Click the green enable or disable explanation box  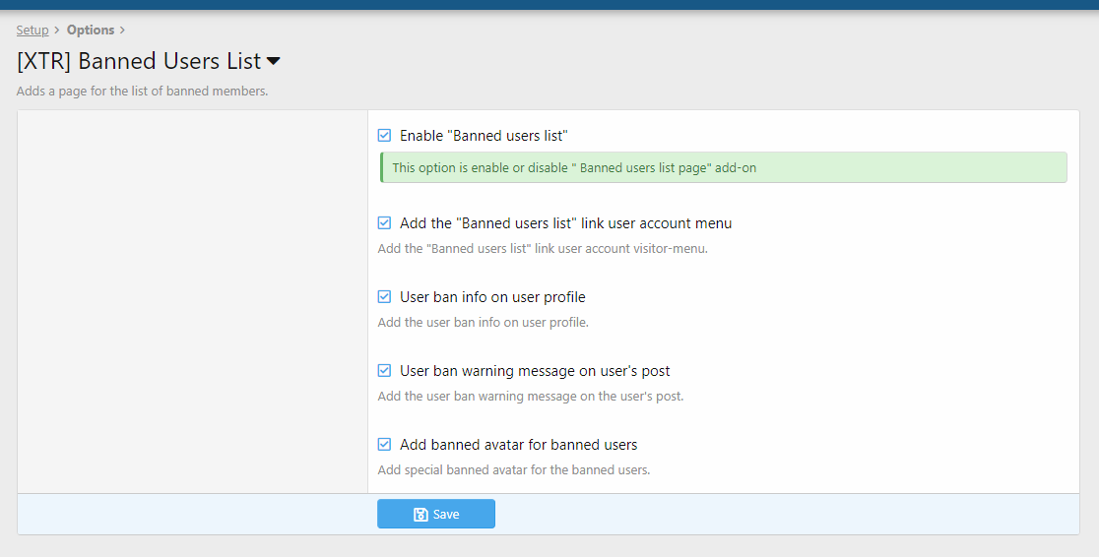tap(724, 168)
